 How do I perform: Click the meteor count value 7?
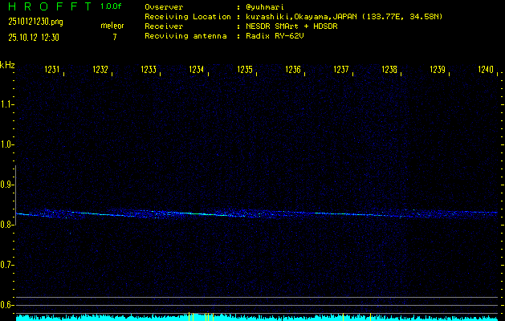[114, 37]
